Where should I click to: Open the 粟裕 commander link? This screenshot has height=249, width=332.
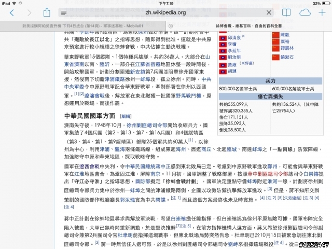(x=285, y=41)
